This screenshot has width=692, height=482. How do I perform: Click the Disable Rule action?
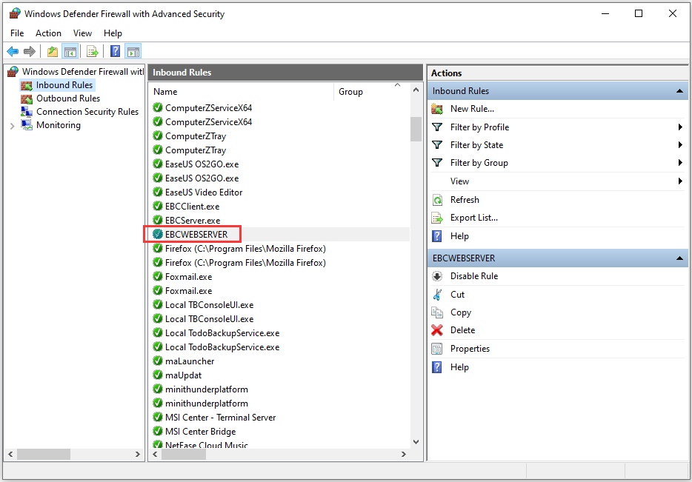(474, 276)
